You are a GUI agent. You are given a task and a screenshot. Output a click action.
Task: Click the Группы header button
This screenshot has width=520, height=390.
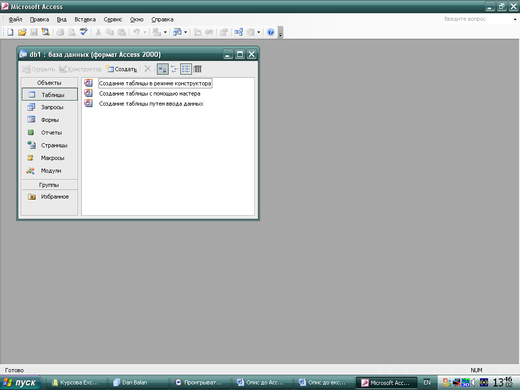[49, 185]
